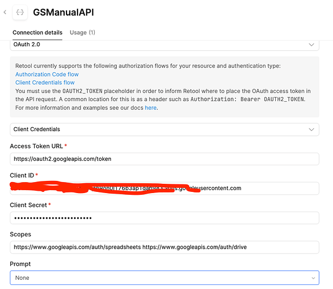Open the Connection details tab
The height and width of the screenshot is (289, 333).
click(38, 33)
